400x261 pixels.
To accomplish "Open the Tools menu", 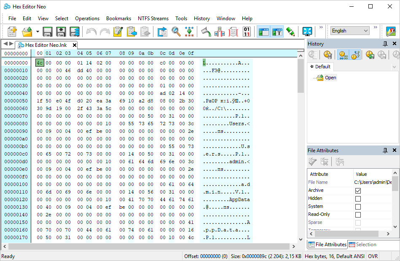I will click(181, 19).
